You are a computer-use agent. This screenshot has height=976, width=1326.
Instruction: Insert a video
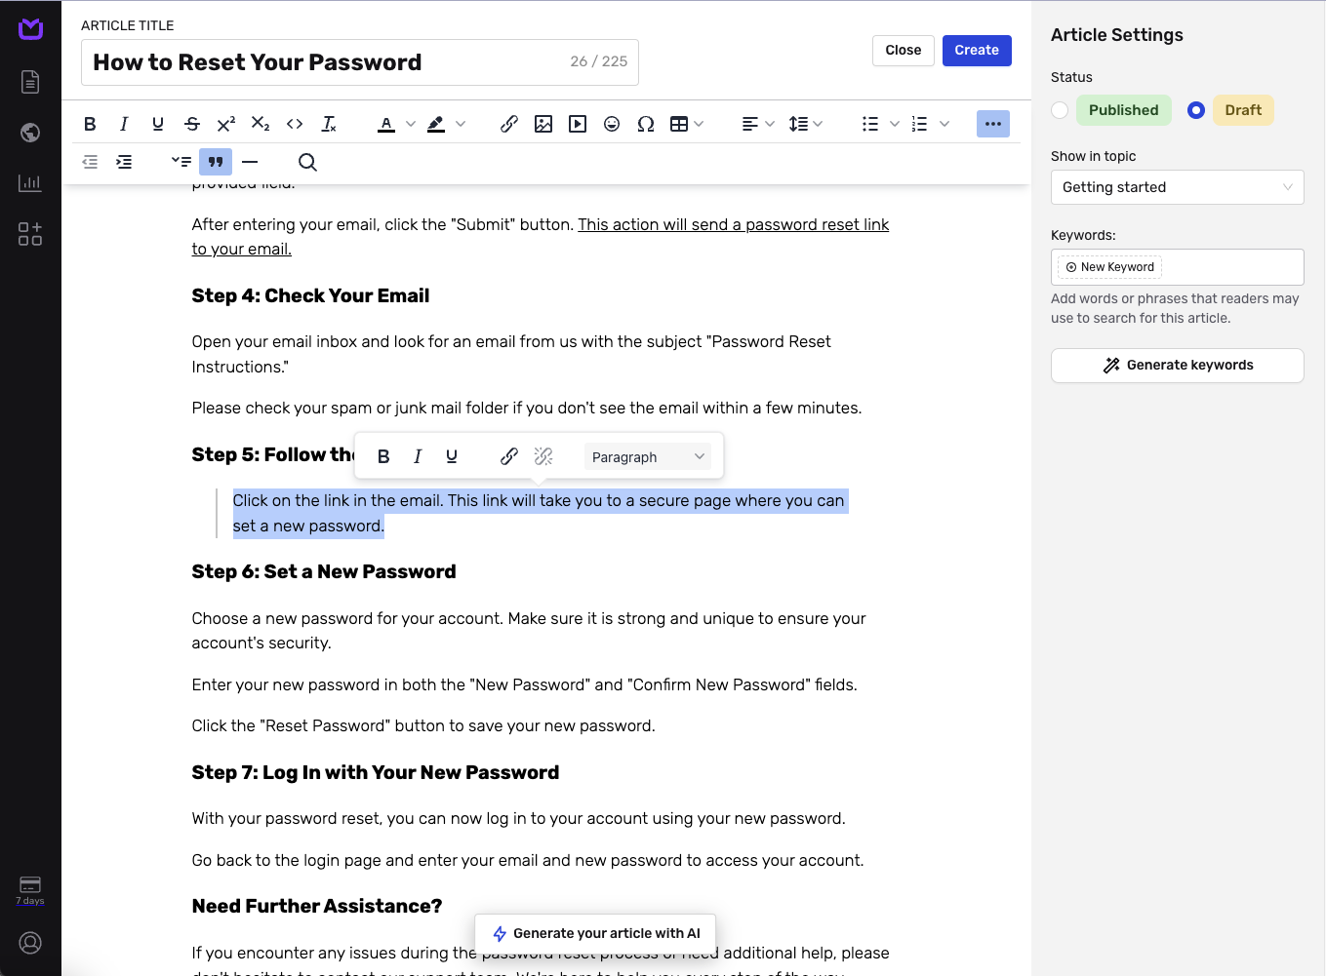click(578, 124)
